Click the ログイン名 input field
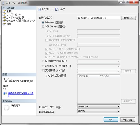 [99, 18]
